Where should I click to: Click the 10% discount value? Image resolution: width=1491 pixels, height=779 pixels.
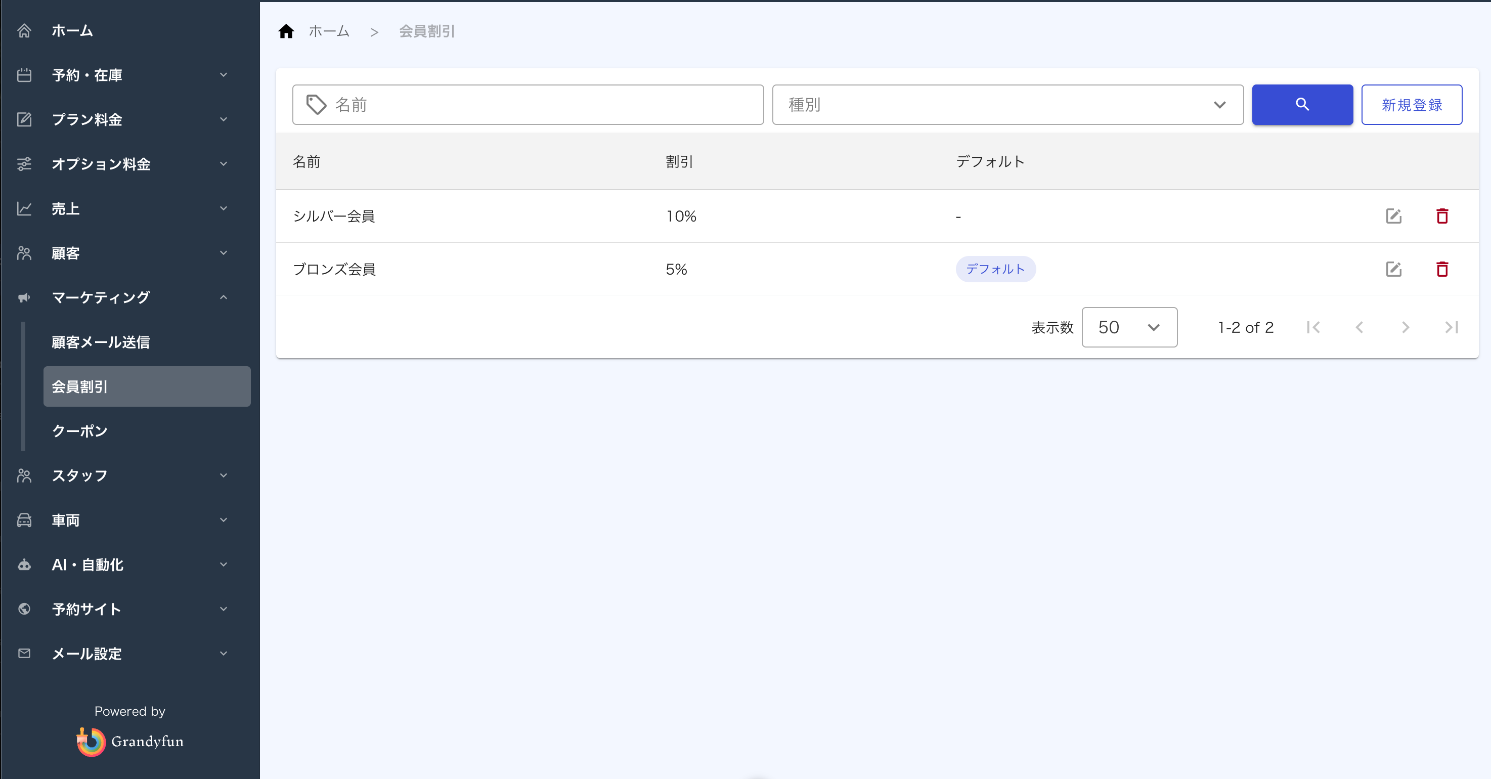tap(681, 216)
